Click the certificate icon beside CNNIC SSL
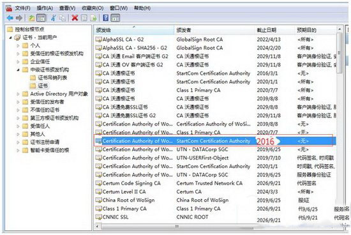351x235 pixels. tap(98, 217)
